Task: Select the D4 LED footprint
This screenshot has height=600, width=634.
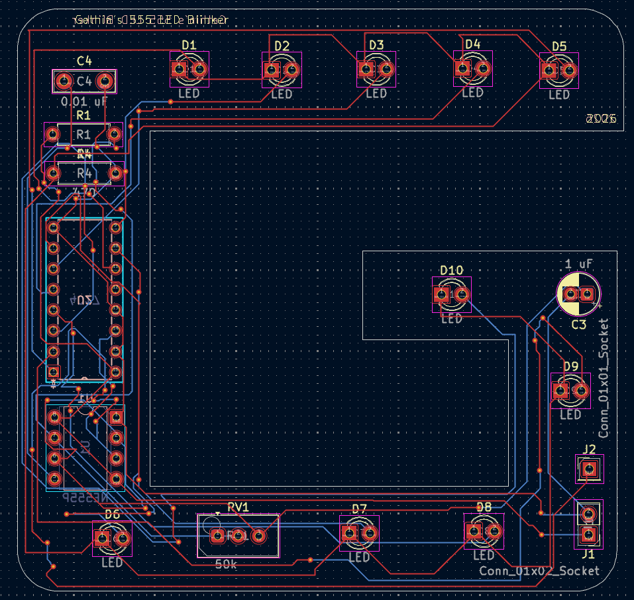Action: pyautogui.click(x=472, y=68)
